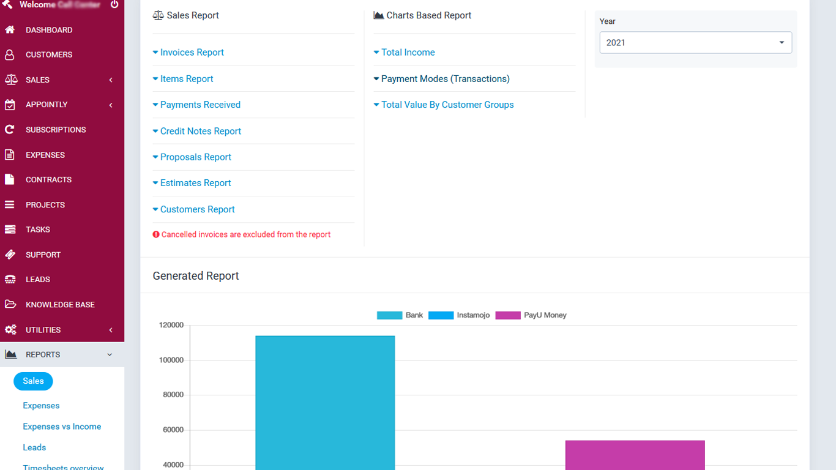This screenshot has height=470, width=836.
Task: Open Projects from the sidebar
Action: click(x=45, y=205)
